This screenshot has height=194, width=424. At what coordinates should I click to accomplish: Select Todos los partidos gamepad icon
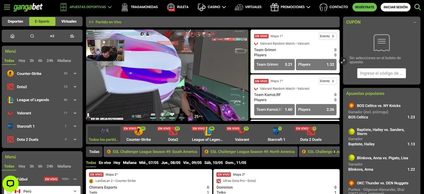coord(104,132)
